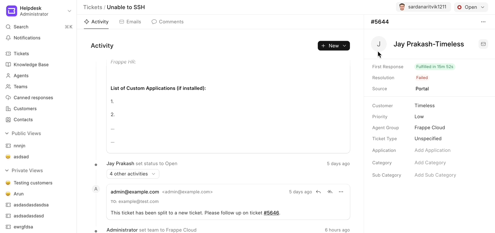Click the envelope icon beside Jay Prakash-Timeless
The image size is (495, 233).
coord(483,44)
